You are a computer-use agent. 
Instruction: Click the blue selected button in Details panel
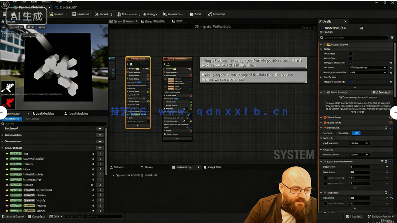click(x=356, y=133)
